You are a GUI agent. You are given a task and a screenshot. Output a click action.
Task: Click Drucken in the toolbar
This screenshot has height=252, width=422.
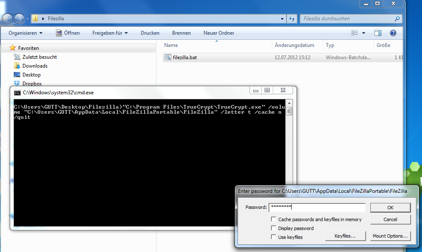tap(150, 33)
